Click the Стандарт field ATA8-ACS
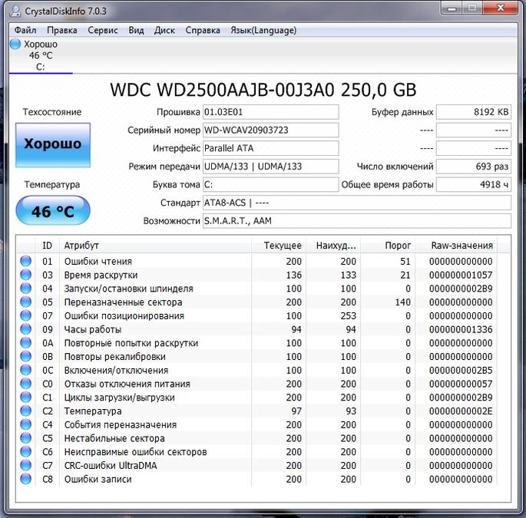The width and height of the screenshot is (526, 518). tap(357, 203)
